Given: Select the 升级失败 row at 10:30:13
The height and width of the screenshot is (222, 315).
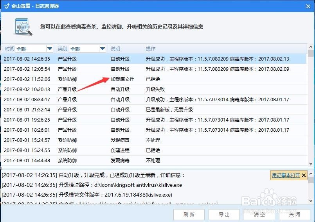Looking at the screenshot, I should click(154, 90).
